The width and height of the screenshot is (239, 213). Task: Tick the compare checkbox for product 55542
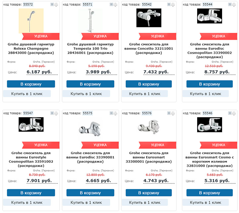click(169, 4)
